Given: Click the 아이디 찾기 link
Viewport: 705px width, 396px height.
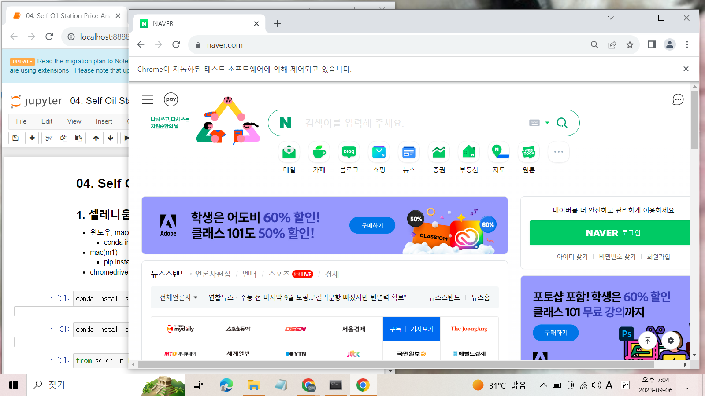Looking at the screenshot, I should pos(572,257).
